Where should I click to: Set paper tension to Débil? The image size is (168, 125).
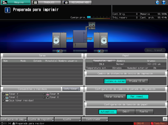pos(126,111)
